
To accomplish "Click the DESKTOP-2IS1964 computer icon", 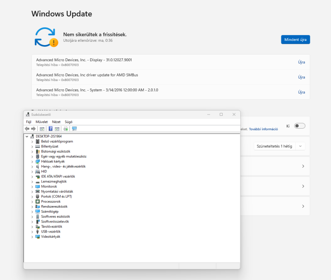I will [x=32, y=136].
